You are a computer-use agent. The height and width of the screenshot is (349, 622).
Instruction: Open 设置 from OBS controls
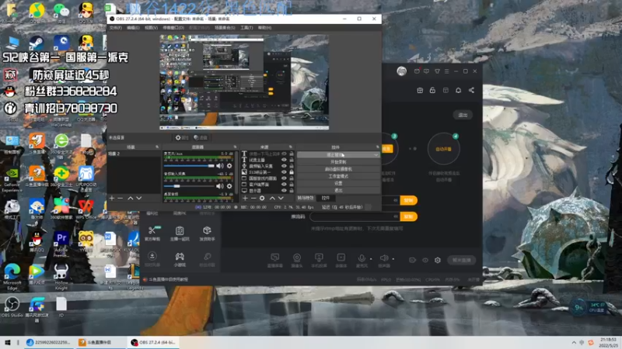[338, 184]
